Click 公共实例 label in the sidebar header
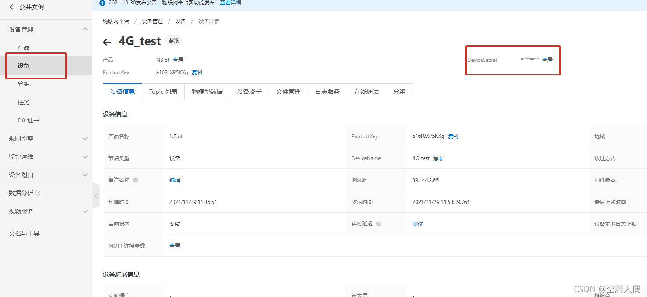Image resolution: width=647 pixels, height=297 pixels. click(32, 7)
